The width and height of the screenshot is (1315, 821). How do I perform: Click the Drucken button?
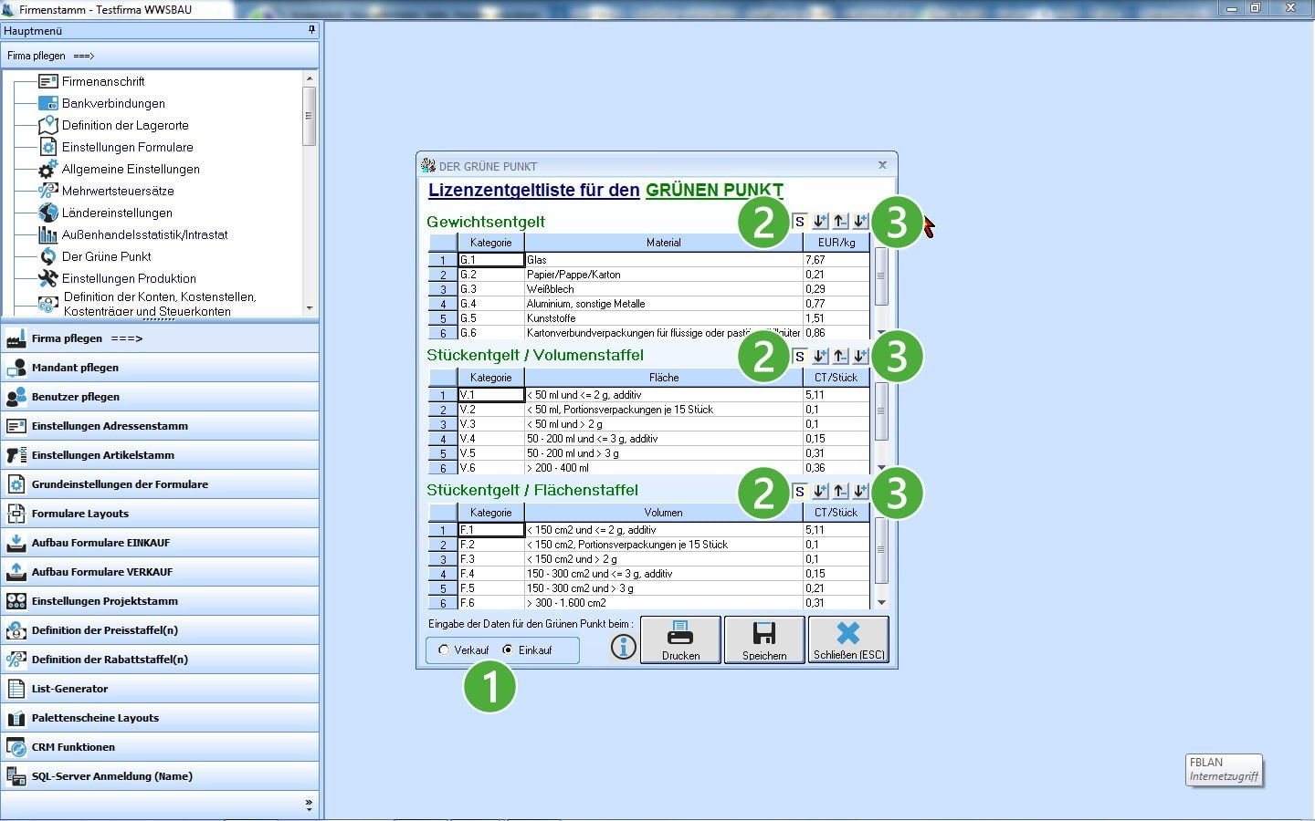pyautogui.click(x=680, y=639)
